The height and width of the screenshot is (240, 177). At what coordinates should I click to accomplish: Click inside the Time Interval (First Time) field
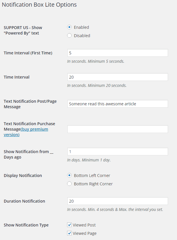pyautogui.click(x=117, y=53)
